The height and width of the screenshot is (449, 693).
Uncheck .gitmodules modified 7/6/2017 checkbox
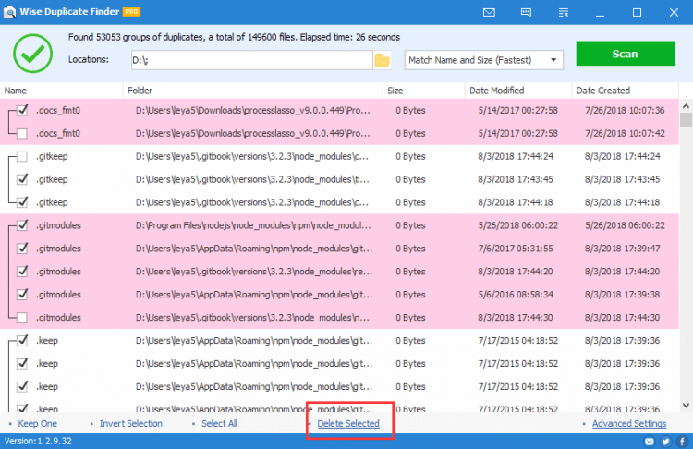click(x=22, y=249)
